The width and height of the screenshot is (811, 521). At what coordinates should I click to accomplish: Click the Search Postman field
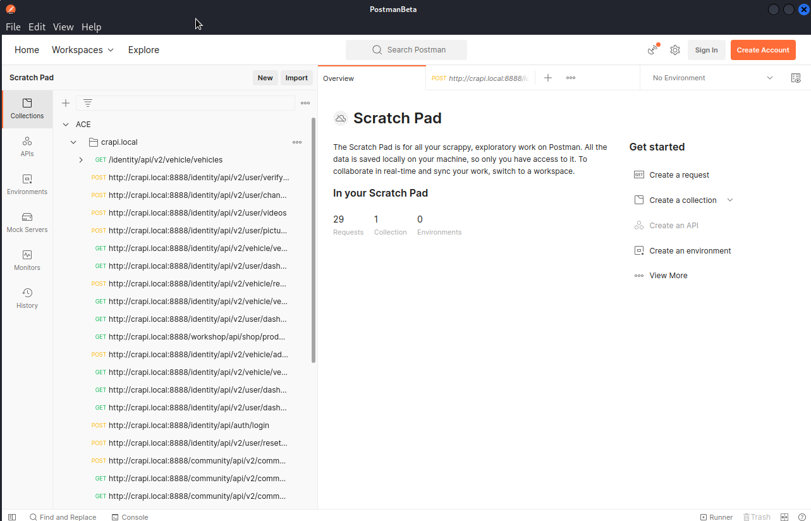(x=406, y=50)
